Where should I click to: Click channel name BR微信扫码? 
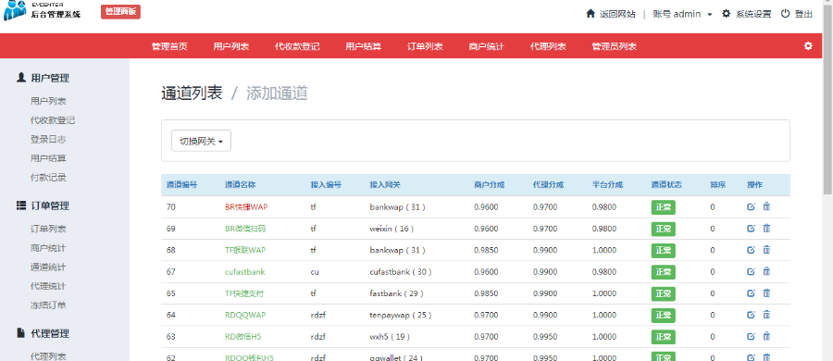(245, 229)
